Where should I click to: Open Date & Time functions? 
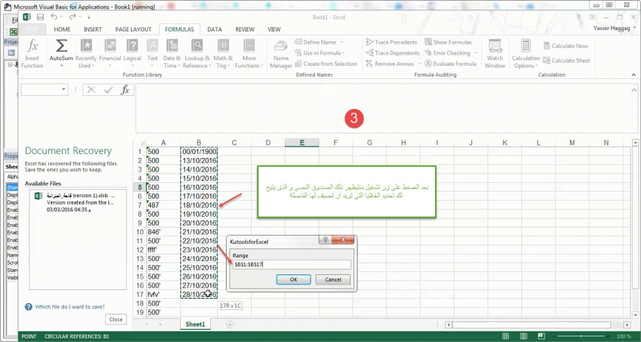(172, 54)
